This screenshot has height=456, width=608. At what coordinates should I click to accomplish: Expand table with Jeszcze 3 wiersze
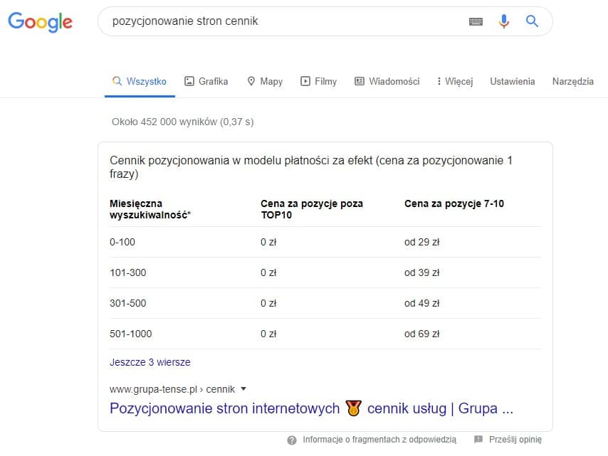coord(150,362)
